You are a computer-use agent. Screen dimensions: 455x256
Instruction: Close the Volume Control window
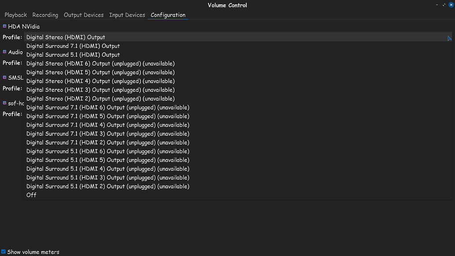click(451, 5)
